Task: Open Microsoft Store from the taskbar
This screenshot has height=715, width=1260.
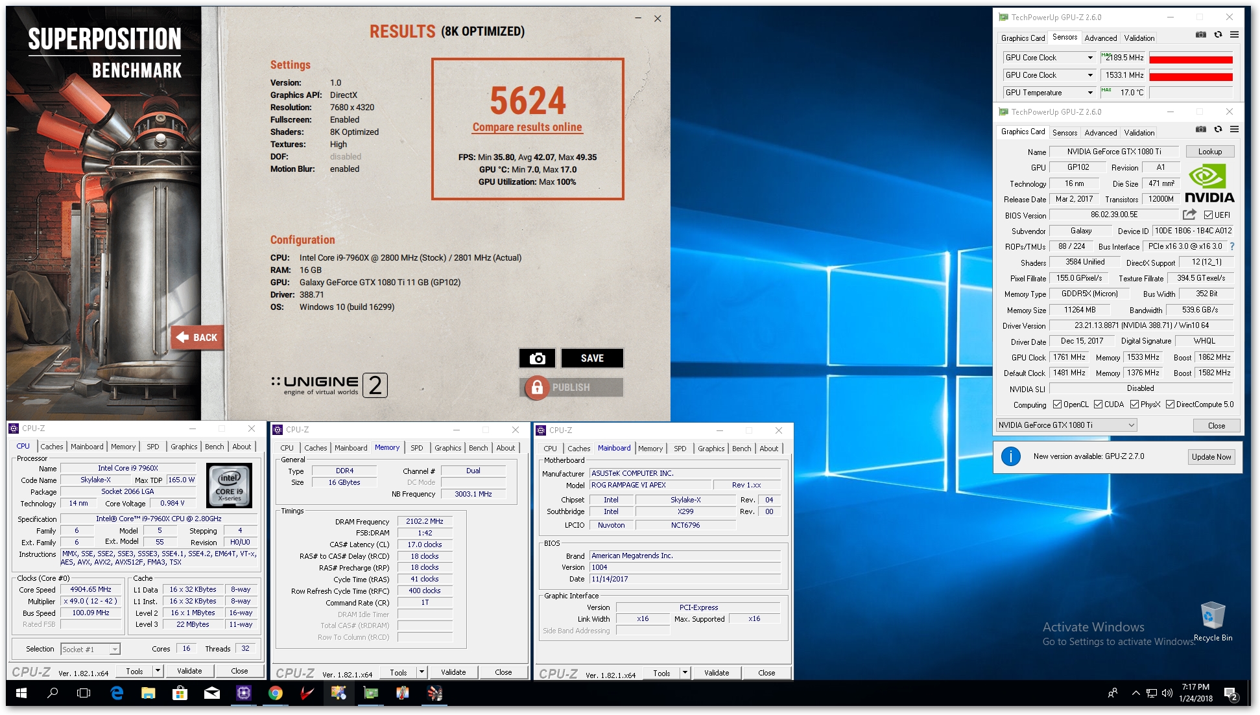Action: coord(180,693)
